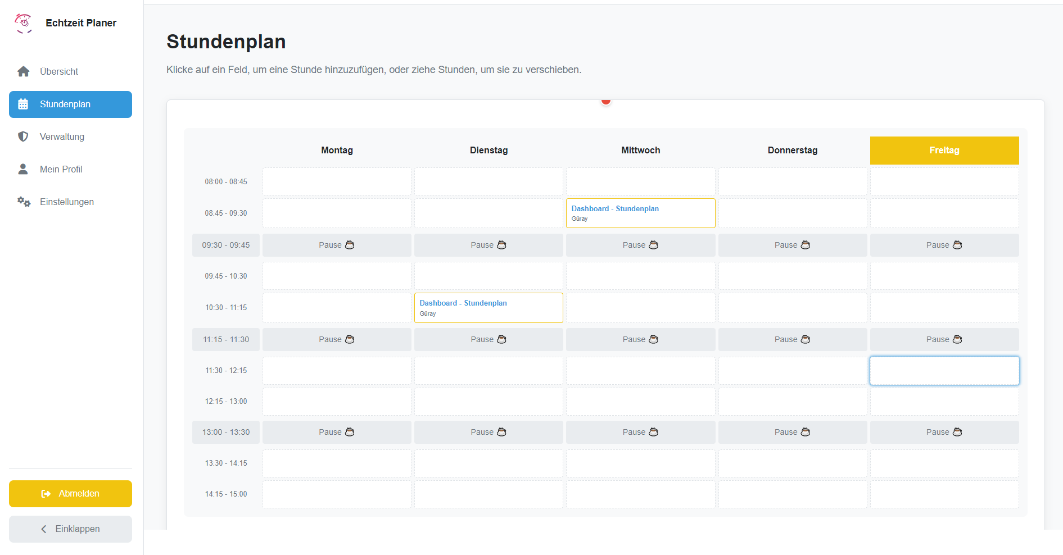Click the logout icon on Abmelden button
Image resolution: width=1063 pixels, height=555 pixels.
pyautogui.click(x=46, y=494)
